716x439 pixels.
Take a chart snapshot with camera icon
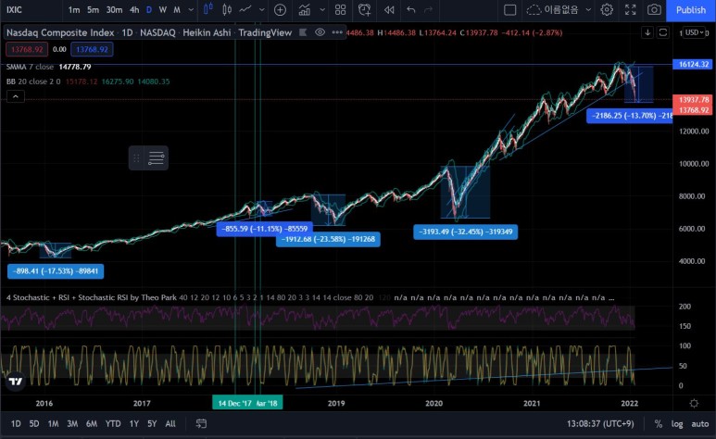click(x=654, y=9)
